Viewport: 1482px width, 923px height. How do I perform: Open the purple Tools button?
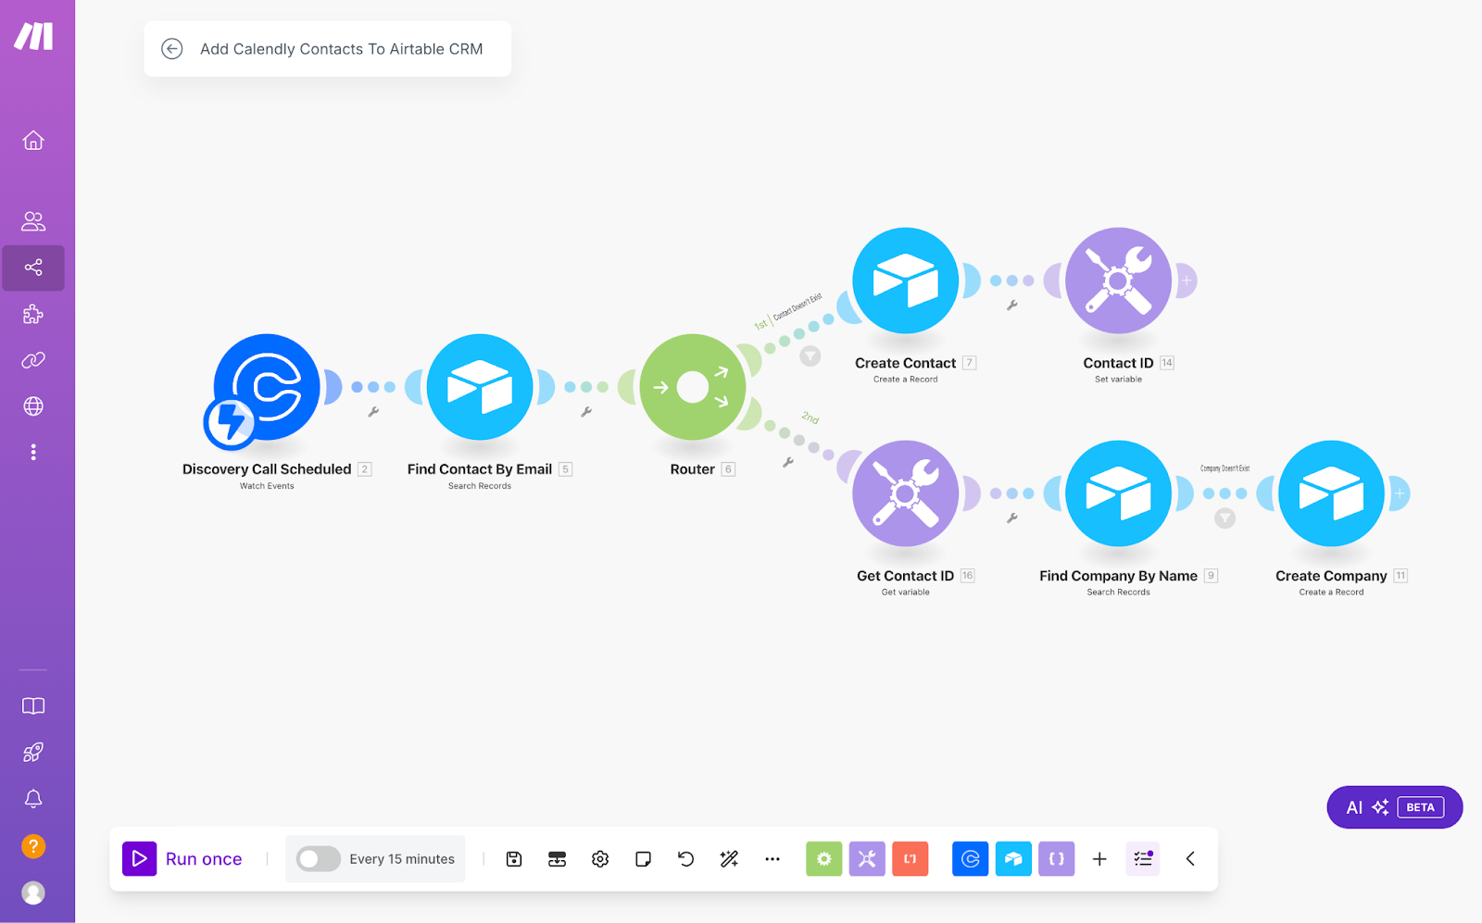(867, 859)
